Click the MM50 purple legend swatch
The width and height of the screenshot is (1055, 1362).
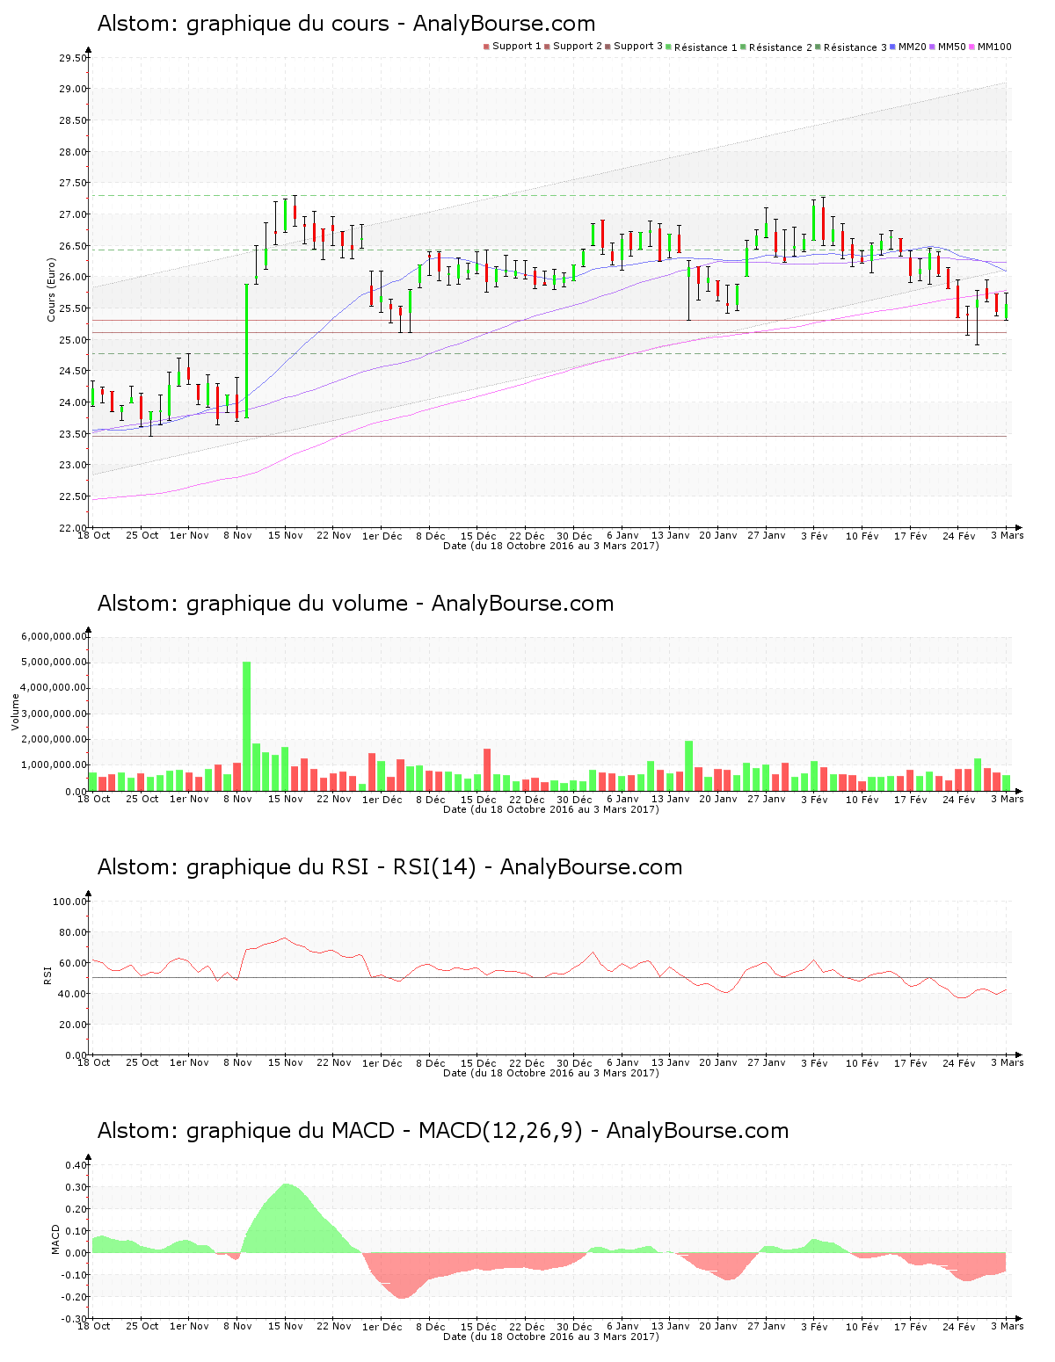[933, 47]
